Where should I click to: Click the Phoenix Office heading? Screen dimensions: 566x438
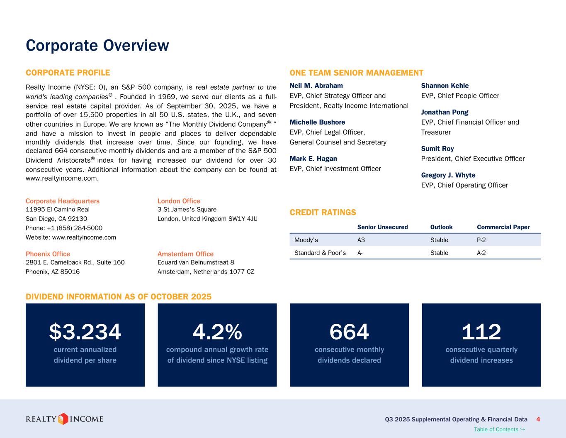click(x=48, y=254)
